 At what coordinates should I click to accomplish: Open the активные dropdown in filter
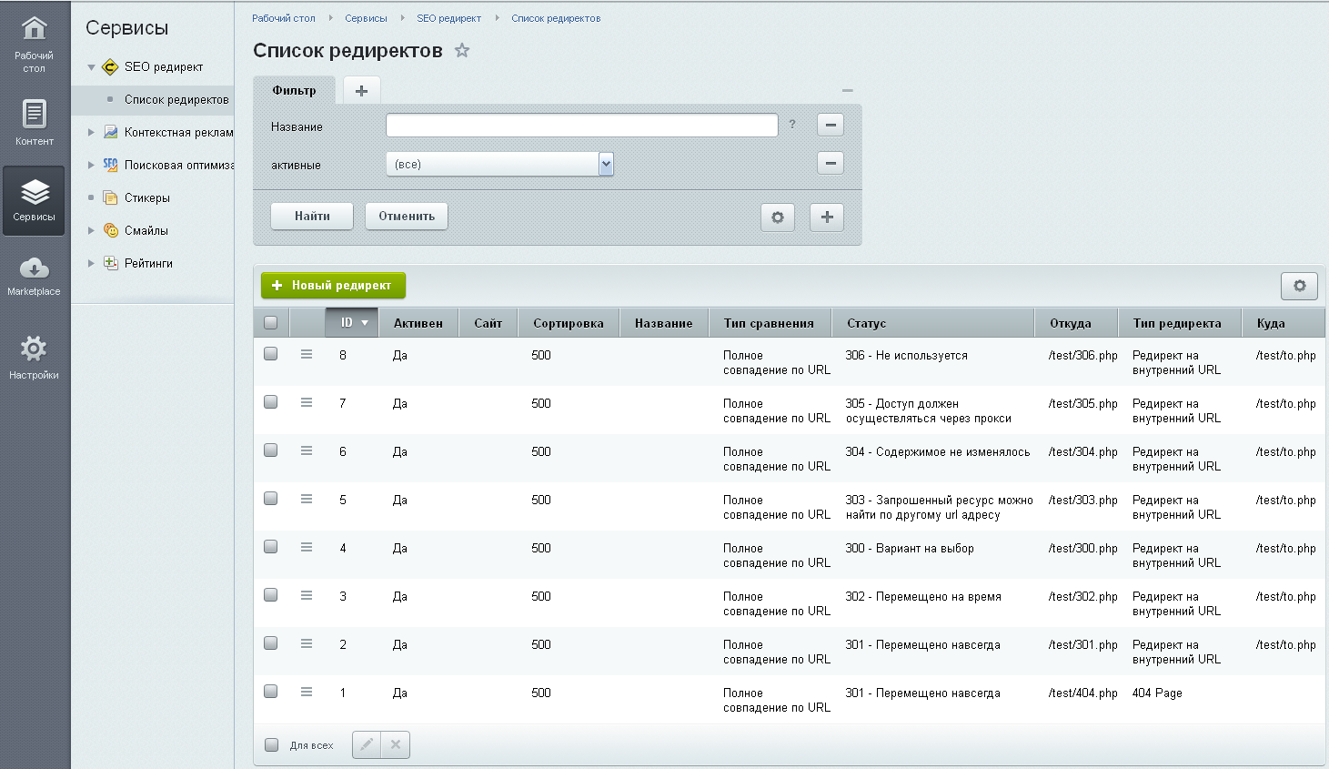500,164
